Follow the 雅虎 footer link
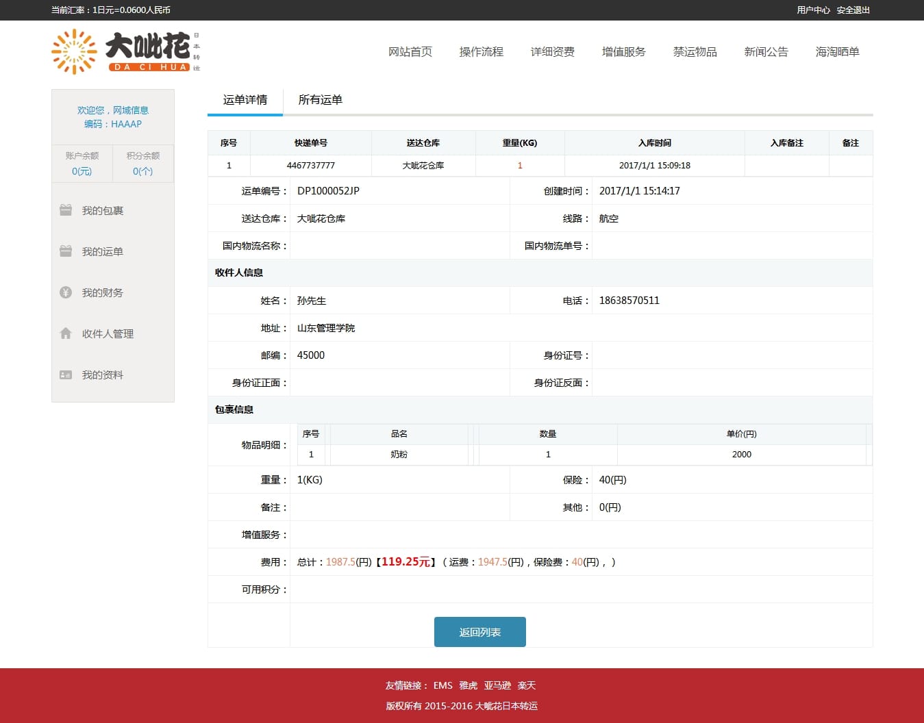 [x=469, y=685]
